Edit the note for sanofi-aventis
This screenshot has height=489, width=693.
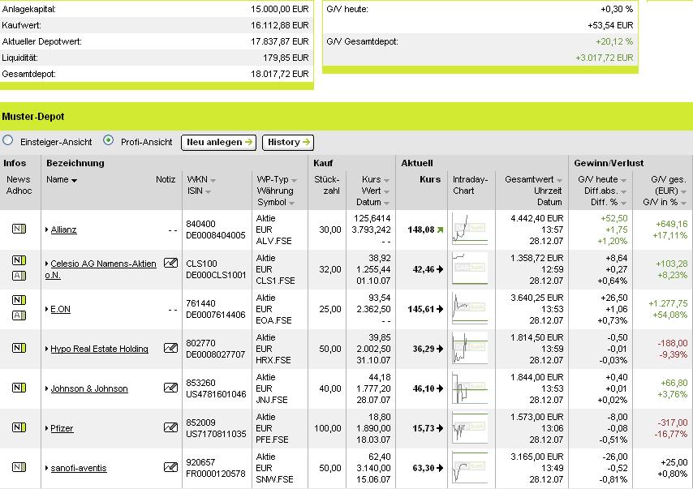click(x=170, y=467)
